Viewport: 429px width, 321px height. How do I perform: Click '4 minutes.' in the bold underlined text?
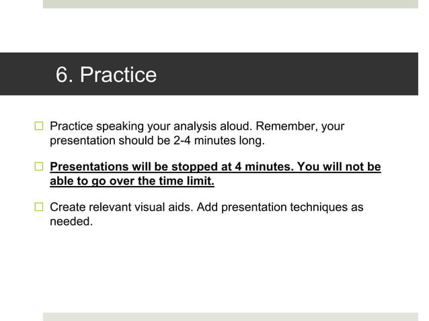pyautogui.click(x=264, y=167)
